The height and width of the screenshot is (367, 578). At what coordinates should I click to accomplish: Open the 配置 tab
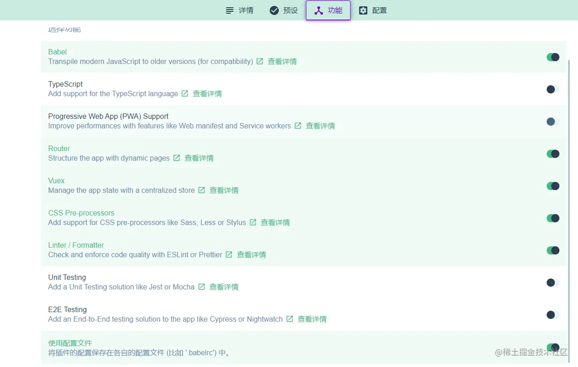(373, 10)
